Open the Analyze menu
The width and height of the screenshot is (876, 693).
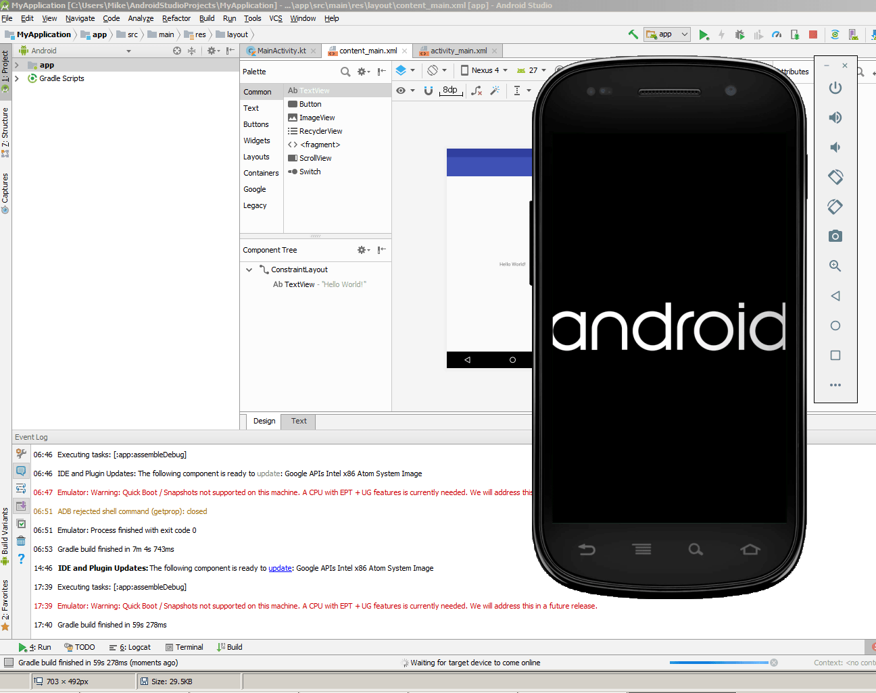(141, 18)
